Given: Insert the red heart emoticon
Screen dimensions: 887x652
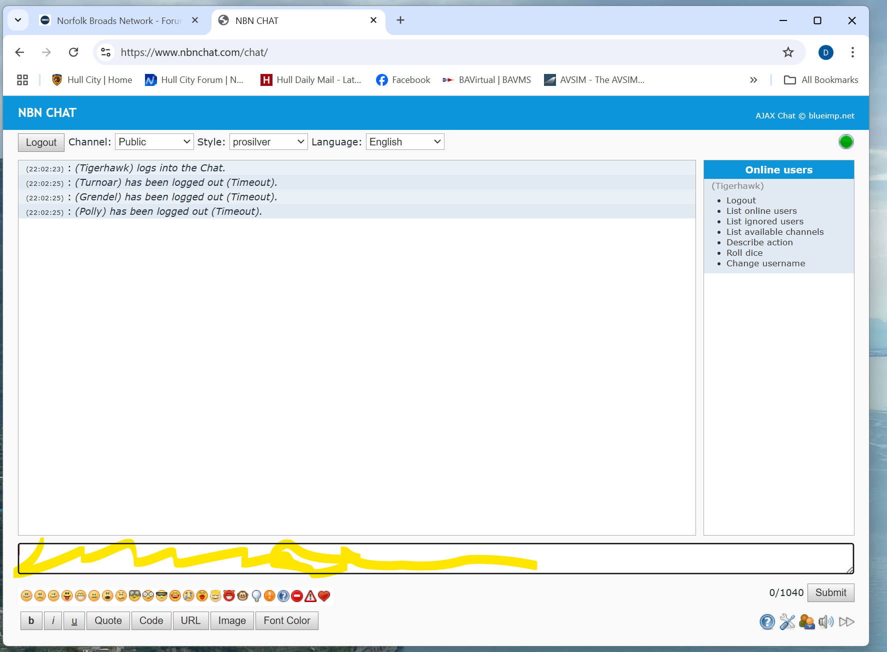Looking at the screenshot, I should click(x=324, y=596).
